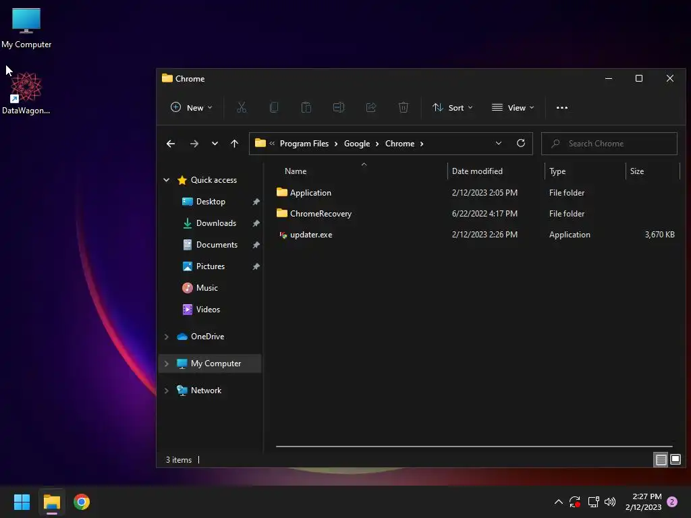Open Downloads in Quick access
Image resolution: width=691 pixels, height=518 pixels.
click(x=216, y=223)
